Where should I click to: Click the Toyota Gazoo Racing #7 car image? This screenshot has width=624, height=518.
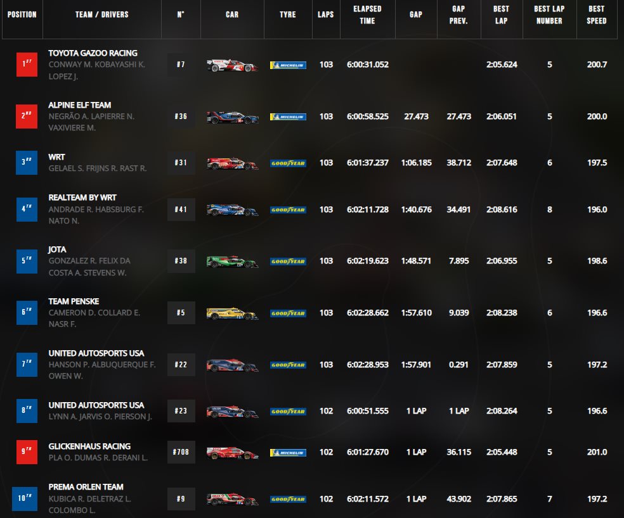pyautogui.click(x=232, y=65)
